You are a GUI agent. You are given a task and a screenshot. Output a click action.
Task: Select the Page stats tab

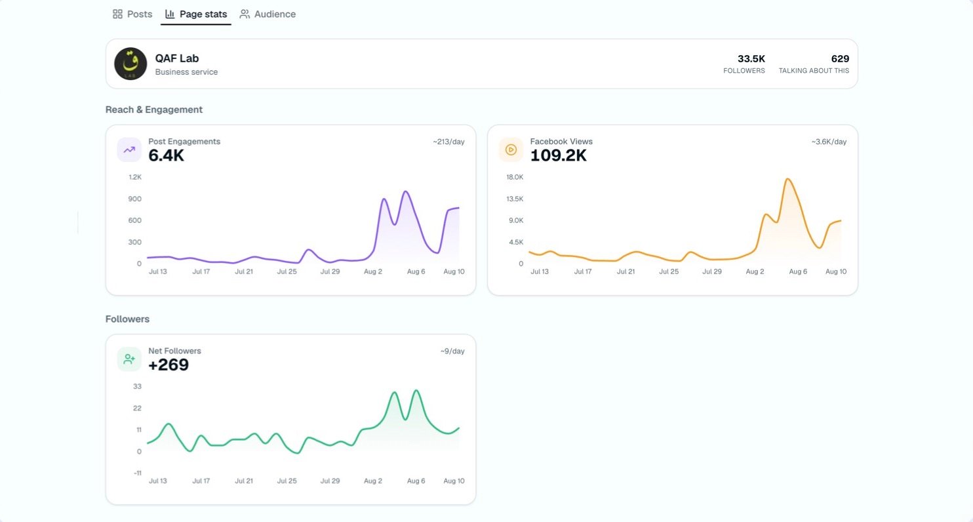pyautogui.click(x=196, y=14)
